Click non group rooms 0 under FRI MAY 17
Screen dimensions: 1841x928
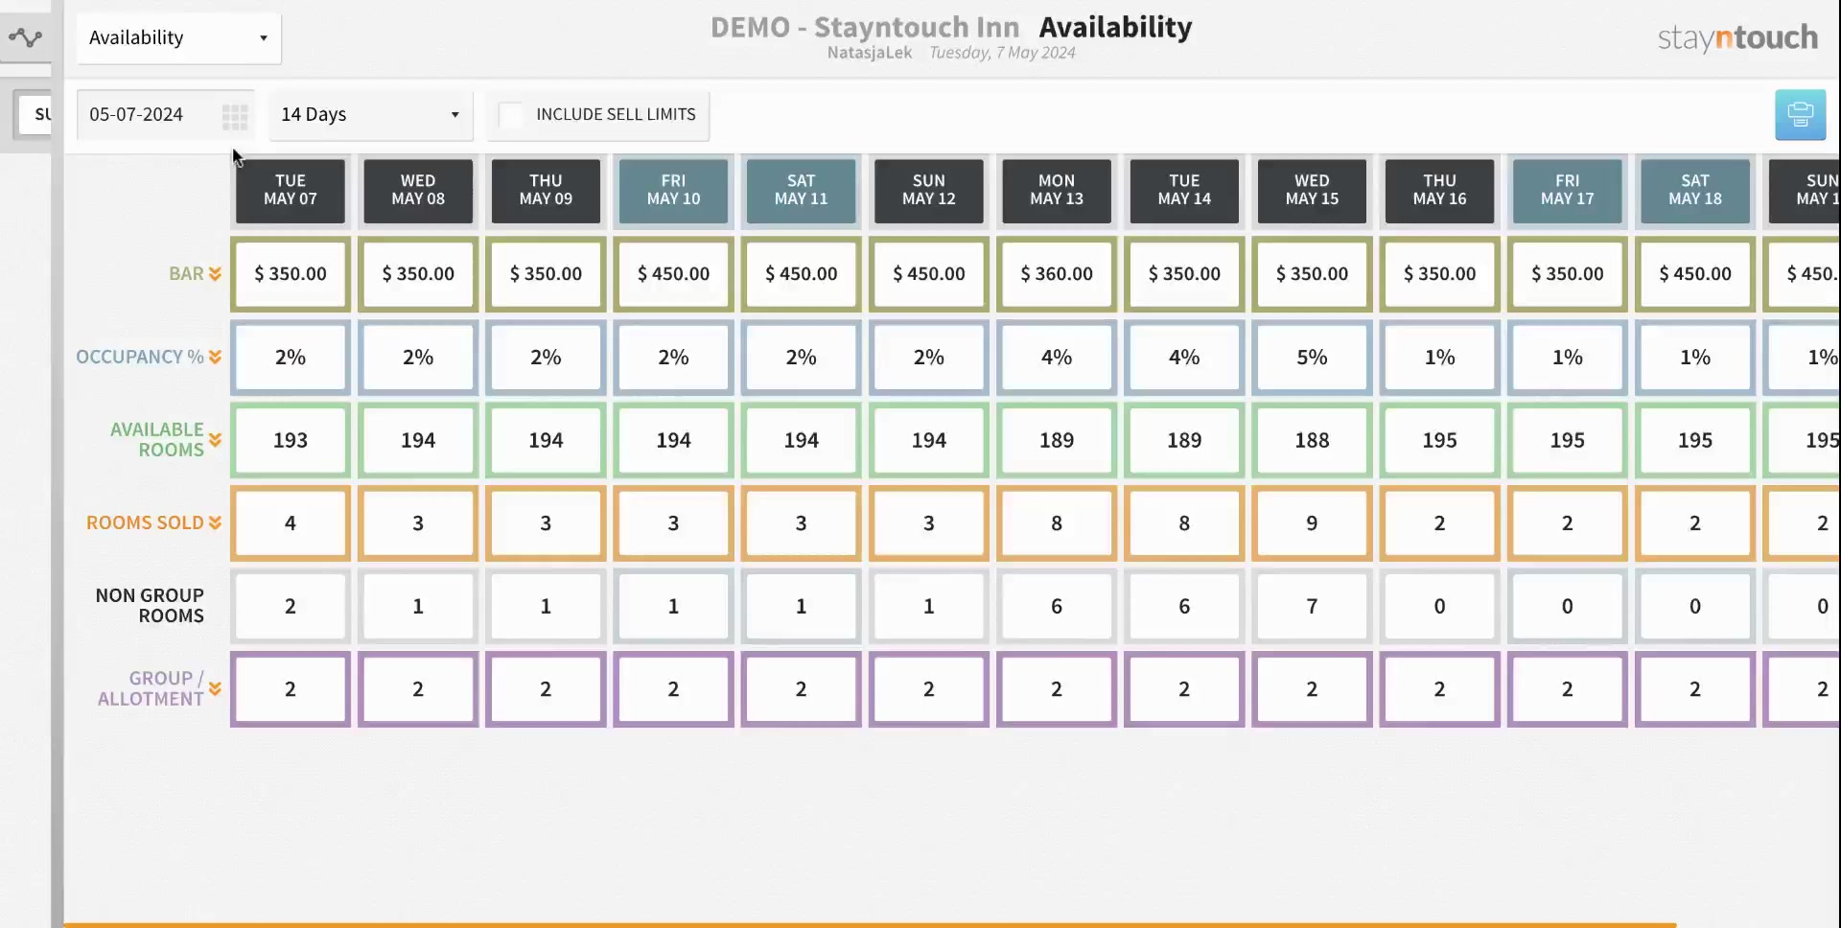coord(1567,606)
